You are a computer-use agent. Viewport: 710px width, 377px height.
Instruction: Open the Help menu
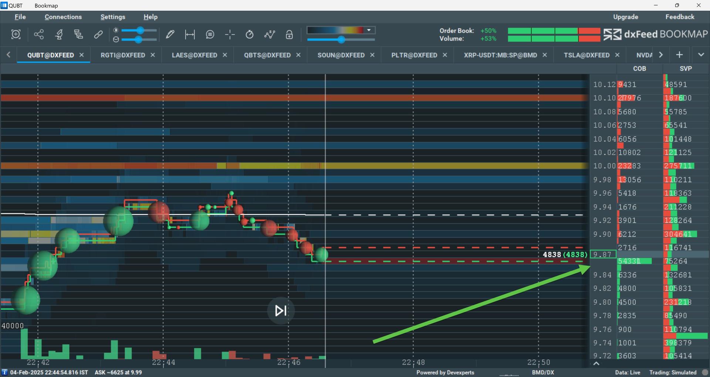pyautogui.click(x=151, y=17)
